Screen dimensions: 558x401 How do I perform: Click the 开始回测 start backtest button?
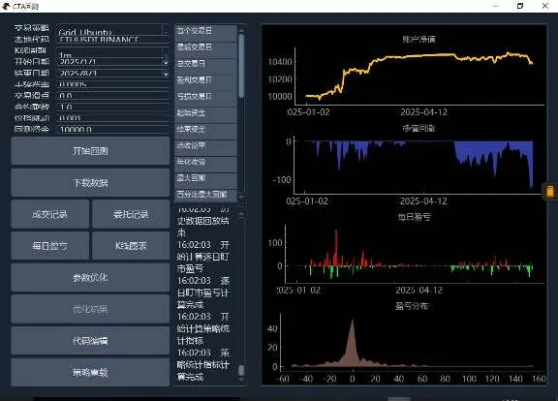tap(90, 151)
